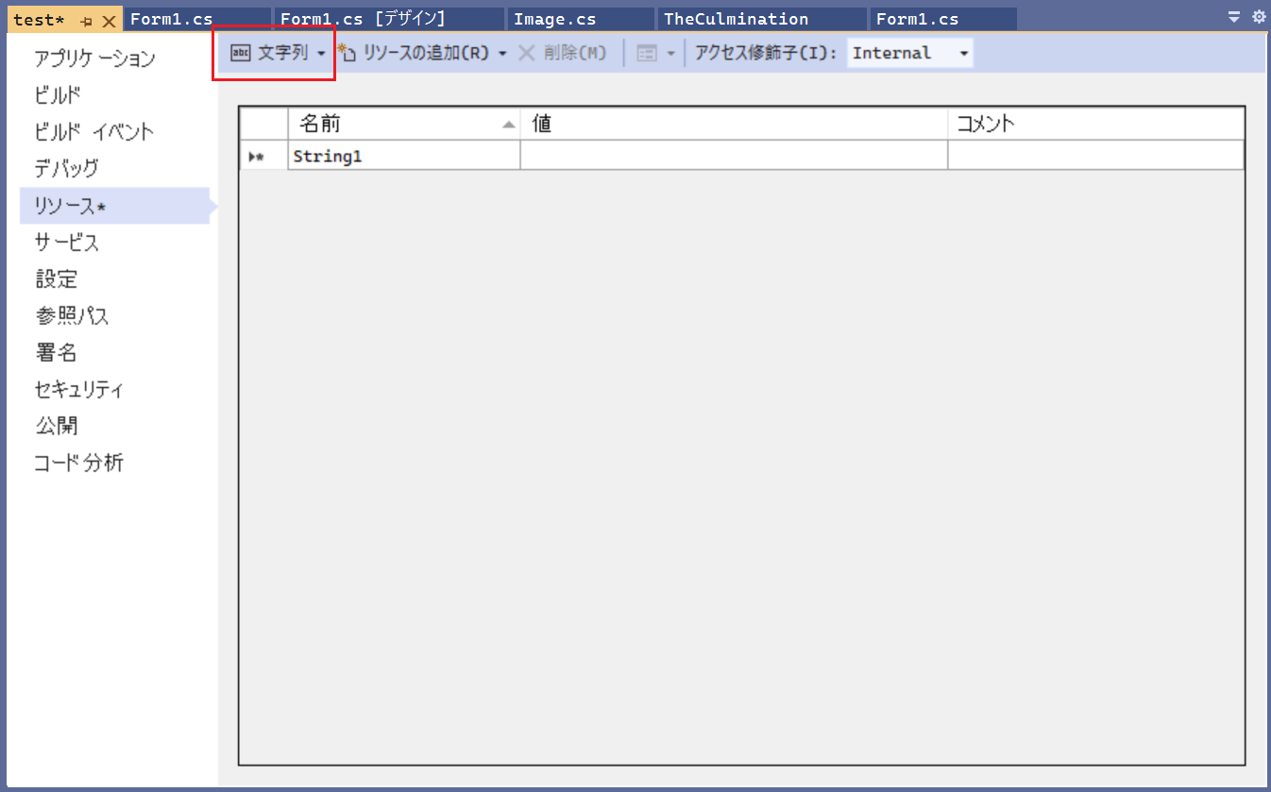Pin the test* document tab
Image resolution: width=1271 pixels, height=792 pixels.
(87, 21)
